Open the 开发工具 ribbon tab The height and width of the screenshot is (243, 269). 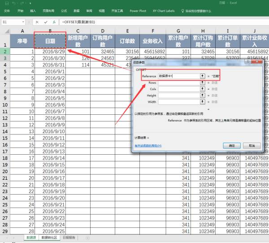117,11
